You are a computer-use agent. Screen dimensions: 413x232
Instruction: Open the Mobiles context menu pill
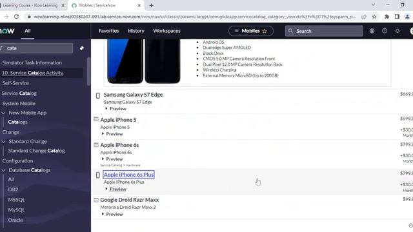pyautogui.click(x=250, y=31)
